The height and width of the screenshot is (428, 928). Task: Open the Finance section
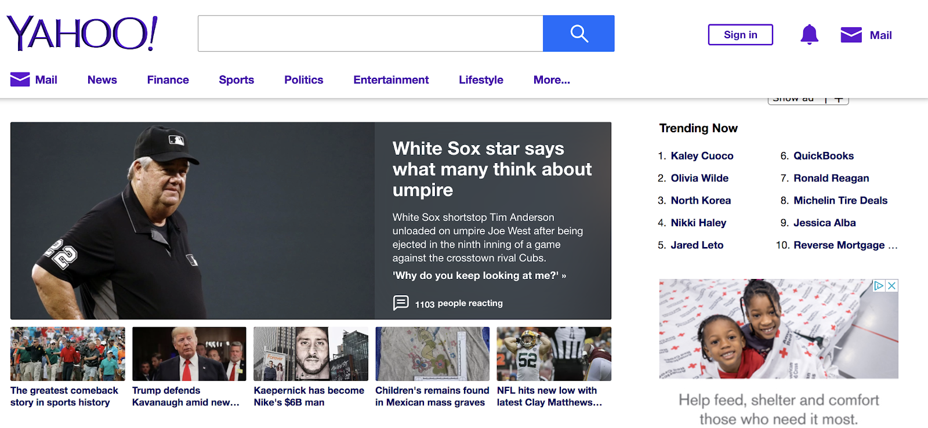[x=168, y=80]
